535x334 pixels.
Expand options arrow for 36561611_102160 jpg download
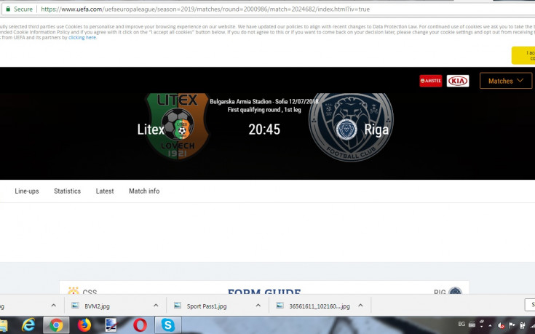pyautogui.click(x=360, y=306)
